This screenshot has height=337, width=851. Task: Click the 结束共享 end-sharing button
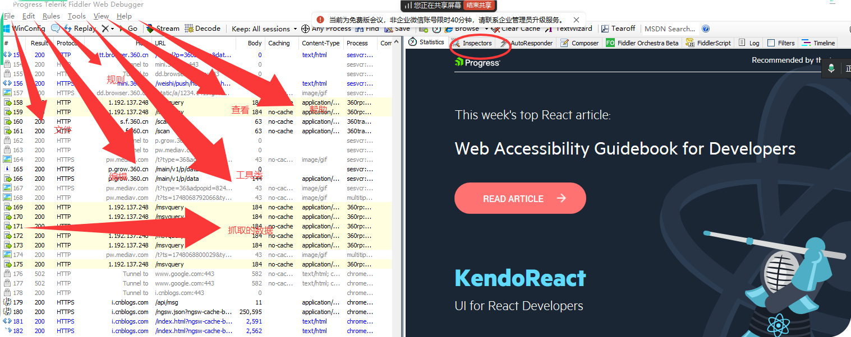[480, 5]
